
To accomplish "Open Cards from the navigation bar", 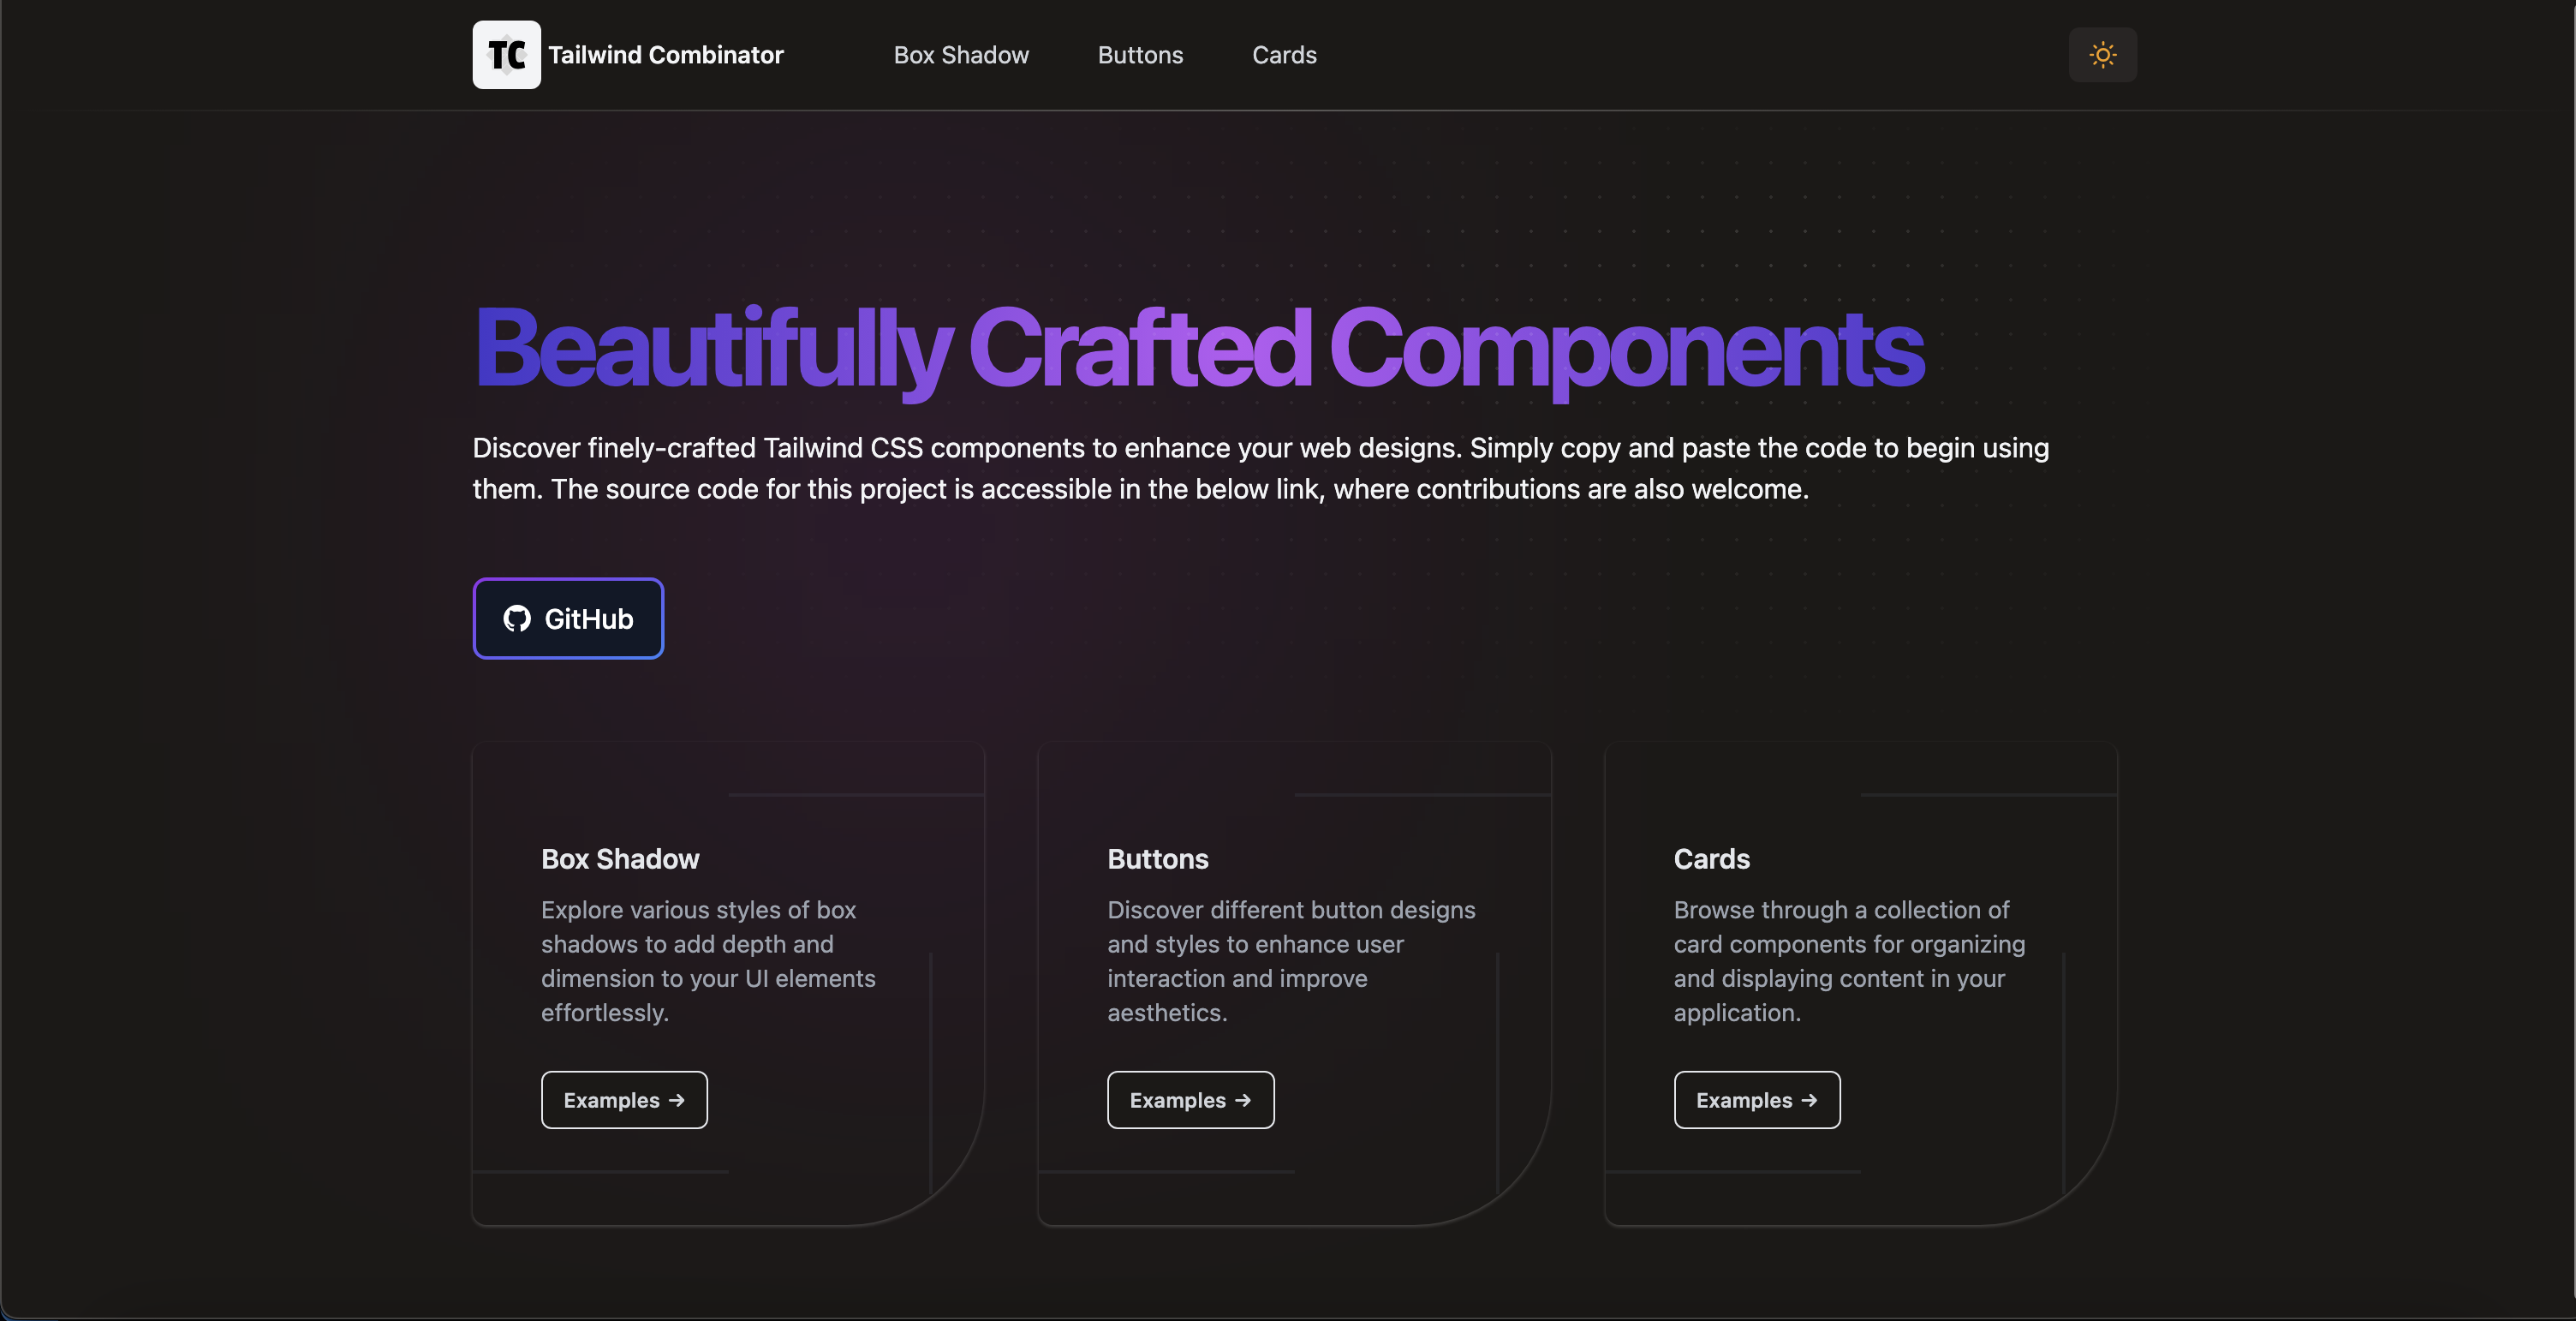I will pos(1284,55).
